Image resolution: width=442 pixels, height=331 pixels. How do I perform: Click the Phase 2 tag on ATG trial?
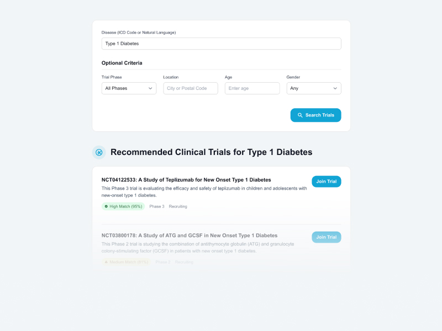(x=163, y=262)
